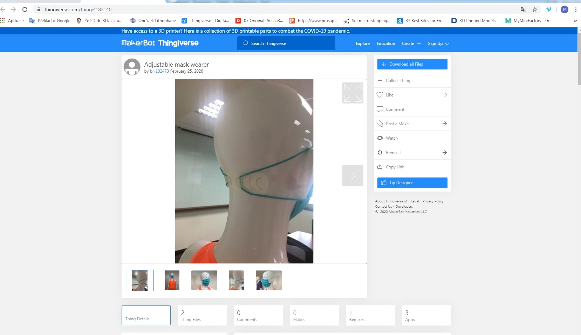
Task: Open the Create plus menu
Action: [411, 43]
